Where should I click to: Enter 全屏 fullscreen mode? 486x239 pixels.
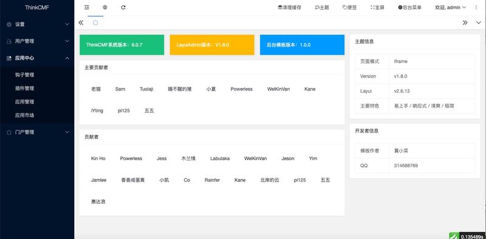(x=377, y=7)
